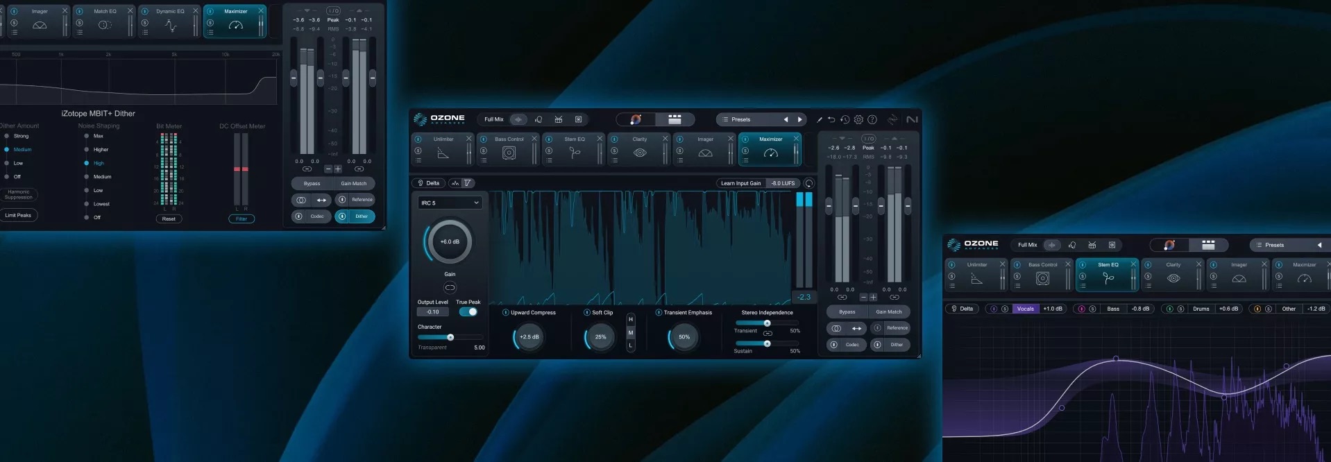Click the link icon below Gain knob

450,287
